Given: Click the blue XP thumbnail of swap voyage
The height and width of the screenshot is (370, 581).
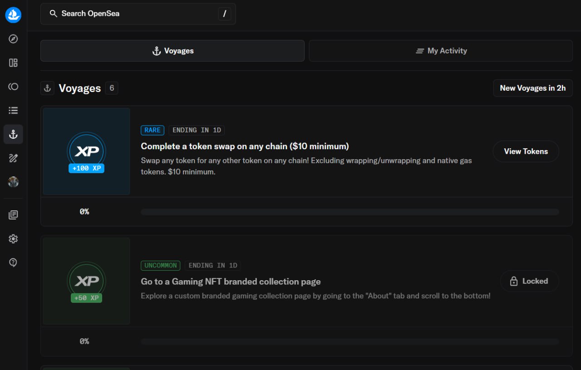Looking at the screenshot, I should click(x=86, y=151).
